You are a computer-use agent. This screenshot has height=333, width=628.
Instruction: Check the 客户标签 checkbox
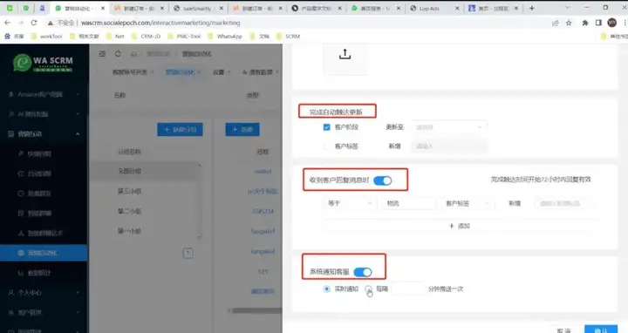(326, 146)
